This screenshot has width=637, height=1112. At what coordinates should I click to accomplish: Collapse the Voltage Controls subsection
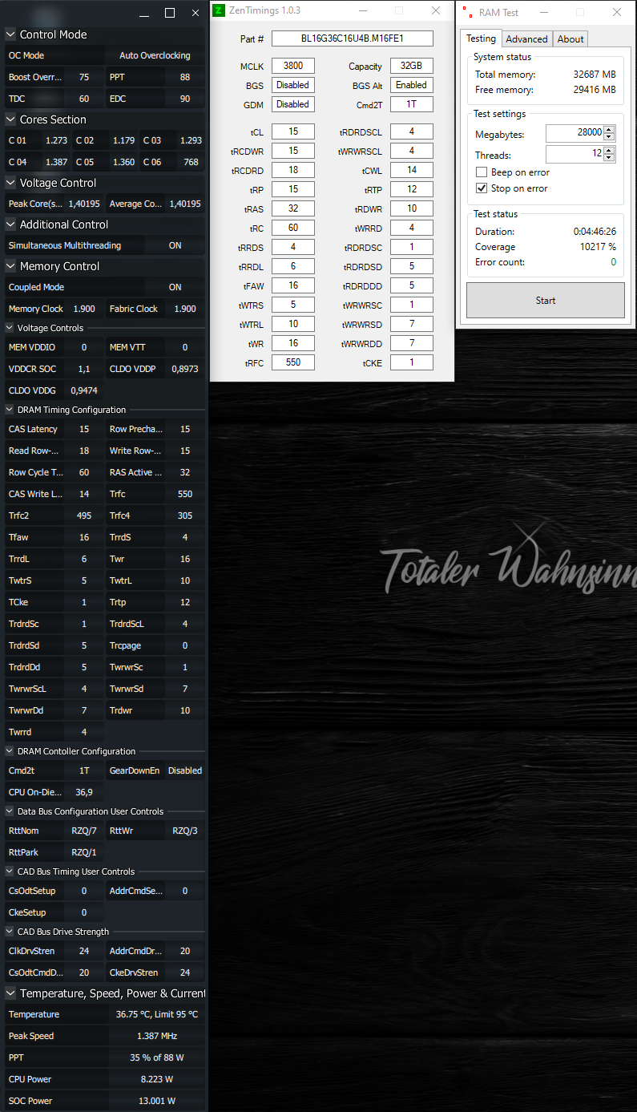click(10, 328)
